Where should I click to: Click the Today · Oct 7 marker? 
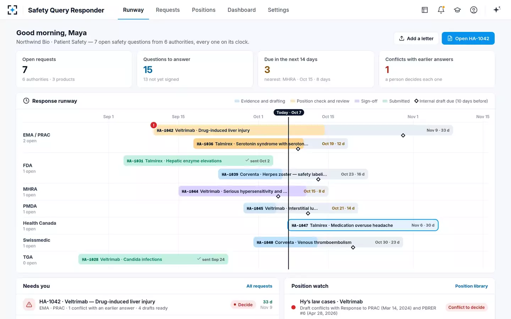289,112
